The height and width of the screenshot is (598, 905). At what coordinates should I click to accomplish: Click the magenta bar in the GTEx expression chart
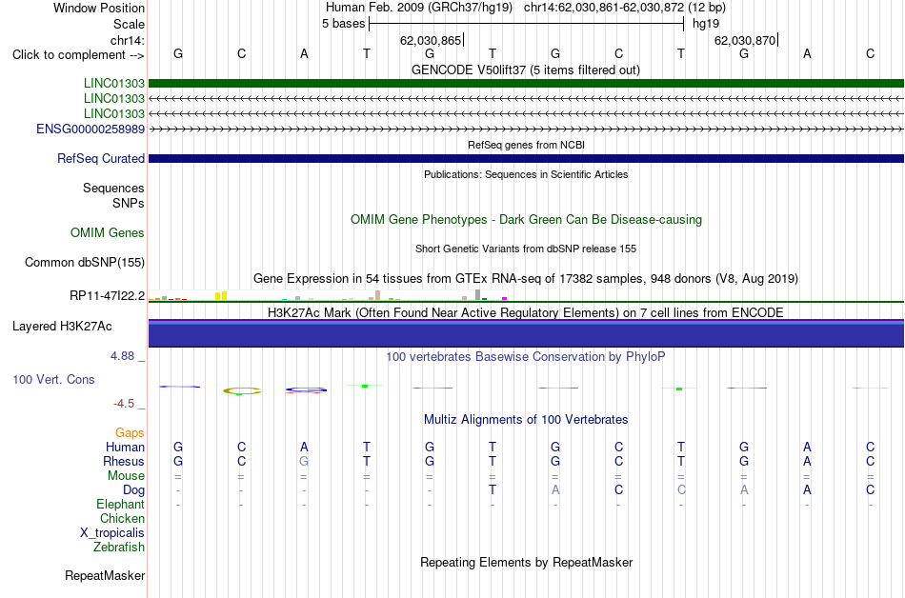505,299
